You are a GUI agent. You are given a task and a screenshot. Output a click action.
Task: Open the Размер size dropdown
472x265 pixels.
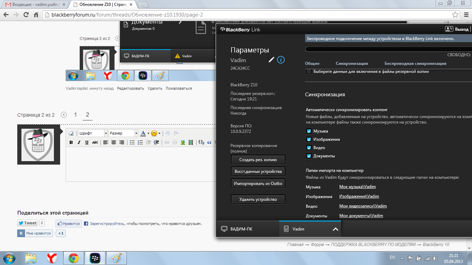coord(123,133)
